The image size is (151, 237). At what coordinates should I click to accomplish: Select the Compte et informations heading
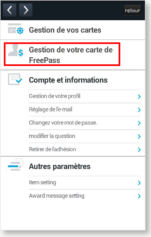tap(68, 80)
